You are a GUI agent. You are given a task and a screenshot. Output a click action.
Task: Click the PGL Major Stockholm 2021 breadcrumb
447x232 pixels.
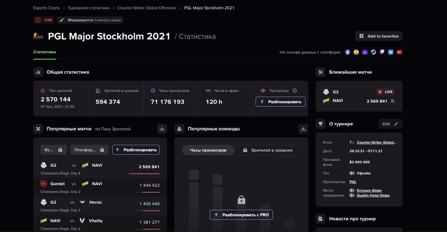click(209, 8)
